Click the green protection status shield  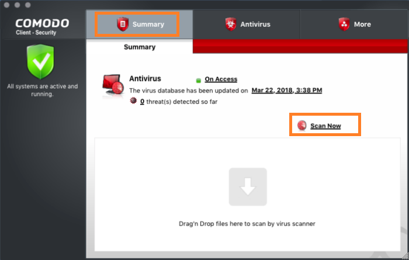click(x=40, y=61)
